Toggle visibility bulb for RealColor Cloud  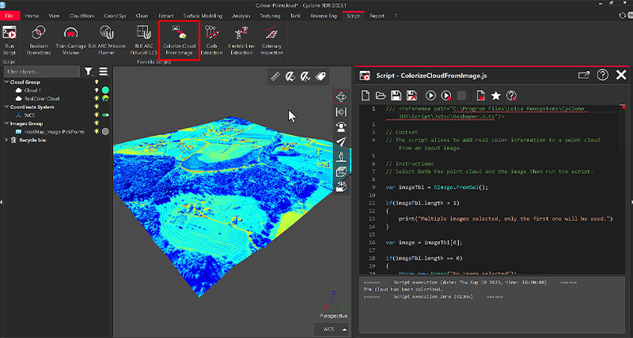tap(97, 98)
